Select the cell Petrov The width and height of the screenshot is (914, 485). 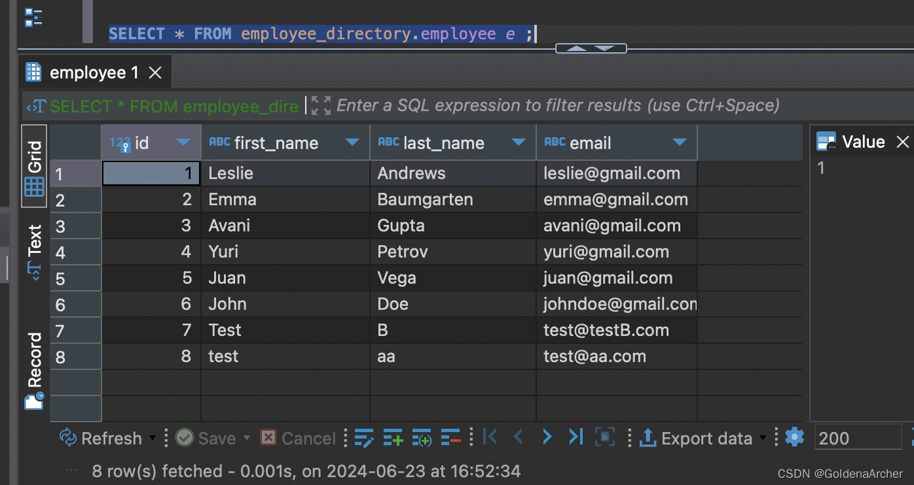pyautogui.click(x=453, y=252)
